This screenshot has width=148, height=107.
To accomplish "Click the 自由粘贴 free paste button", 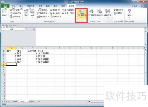I will click(x=55, y=13).
